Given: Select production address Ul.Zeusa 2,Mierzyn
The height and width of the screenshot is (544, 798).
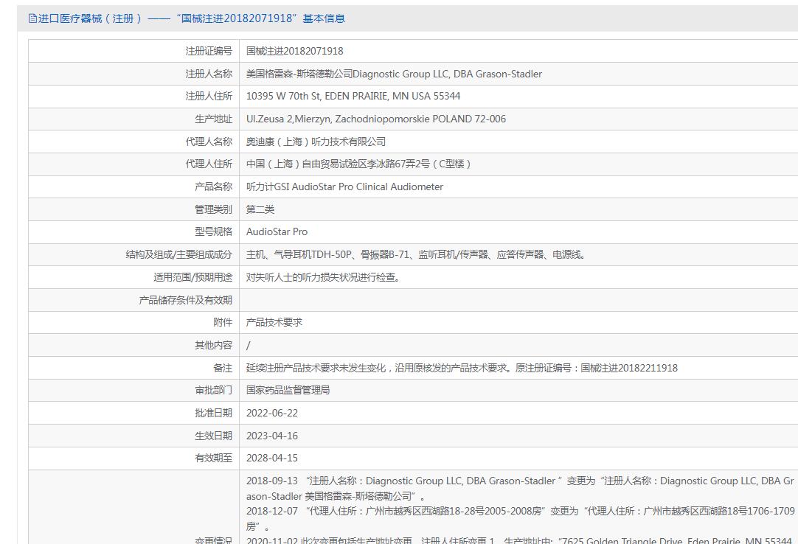Looking at the screenshot, I should point(376,119).
